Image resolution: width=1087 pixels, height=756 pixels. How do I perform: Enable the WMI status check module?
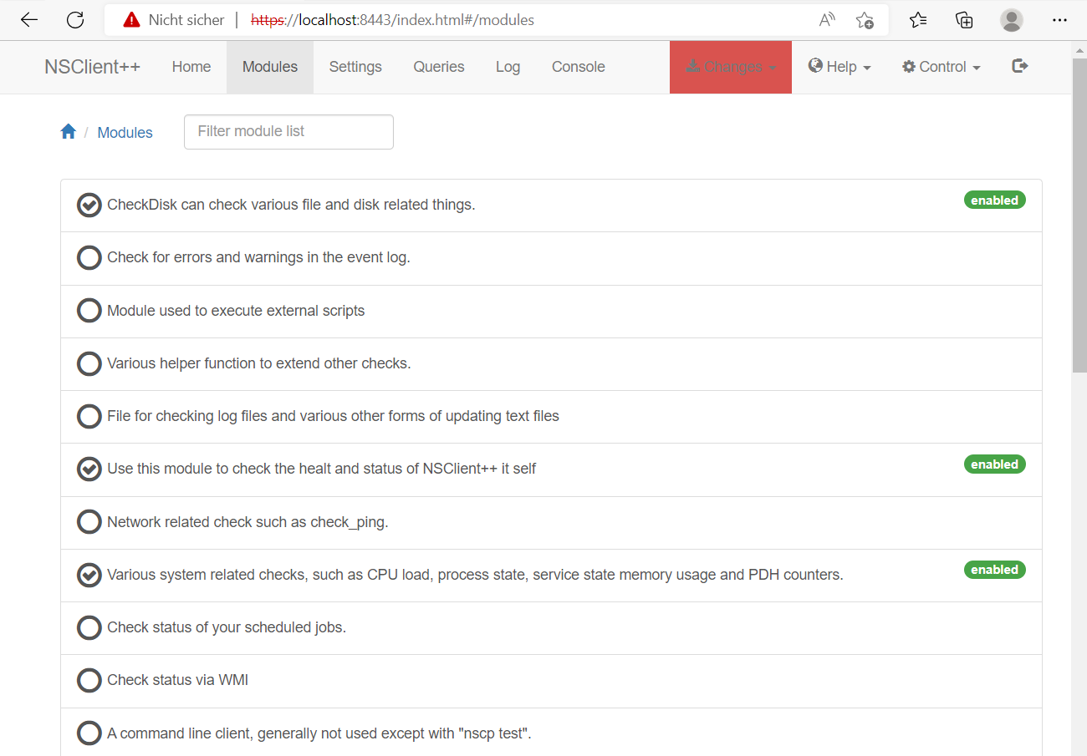tap(89, 680)
